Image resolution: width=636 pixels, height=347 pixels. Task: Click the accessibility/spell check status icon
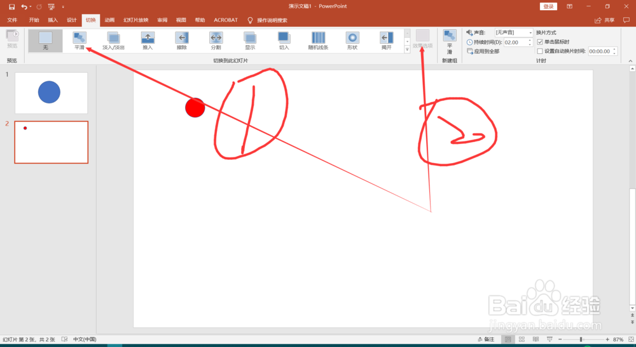click(64, 339)
